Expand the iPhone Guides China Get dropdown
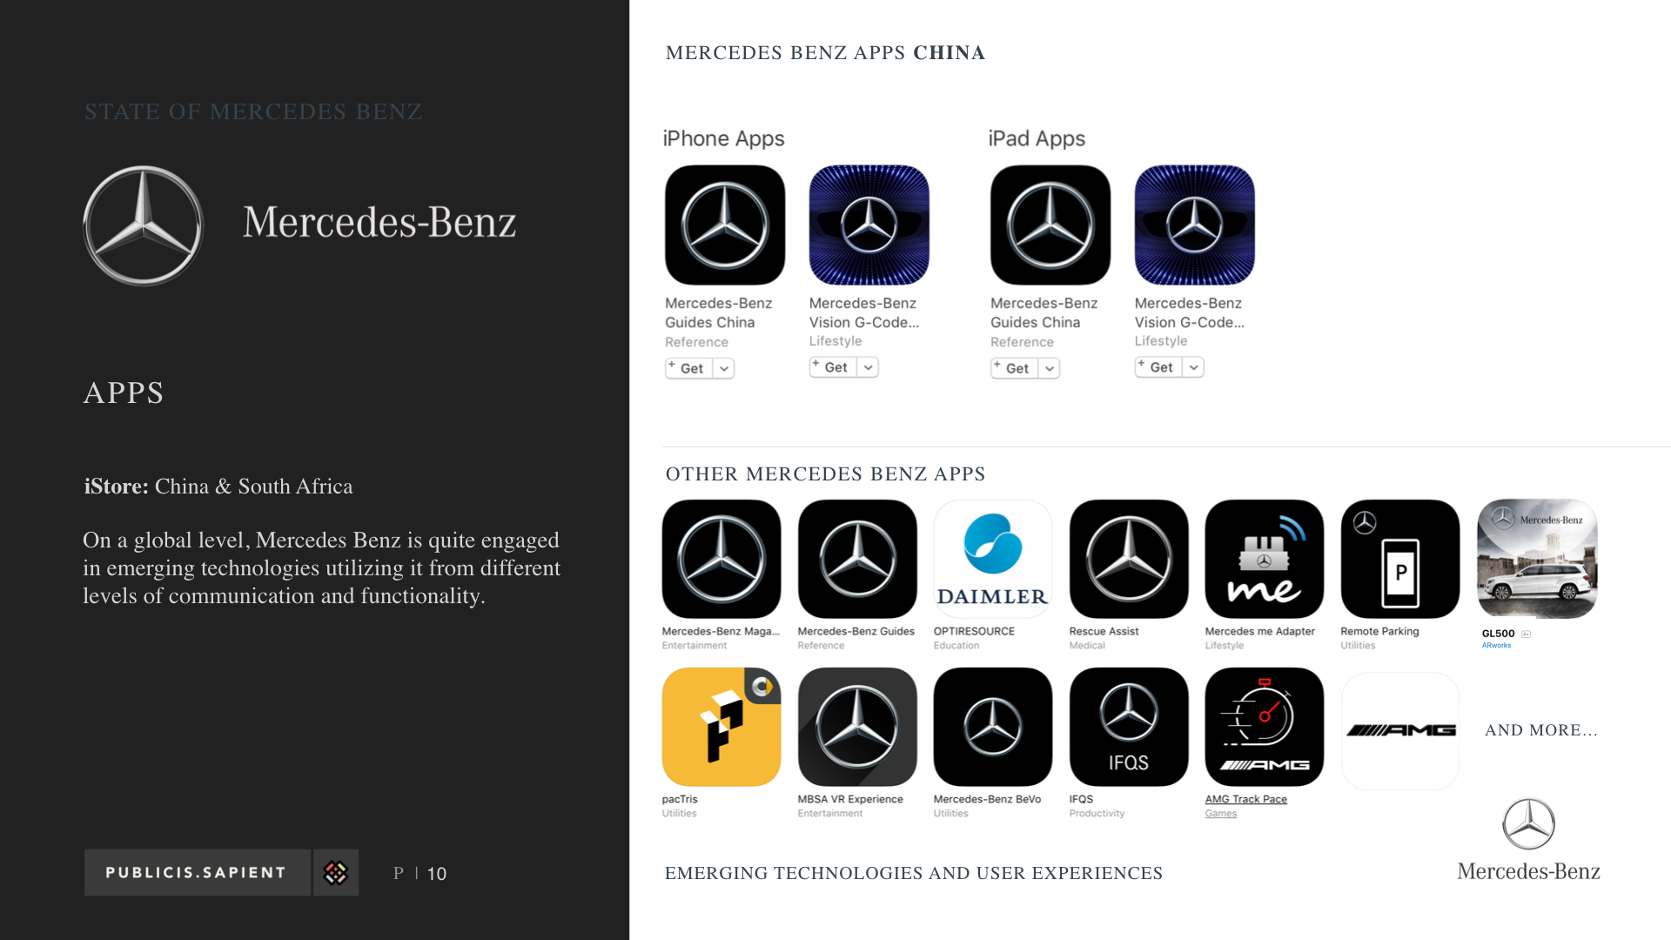 coord(724,368)
